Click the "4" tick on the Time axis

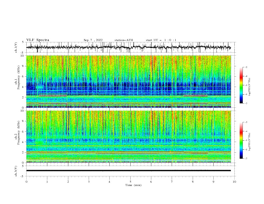pyautogui.click(x=109, y=182)
